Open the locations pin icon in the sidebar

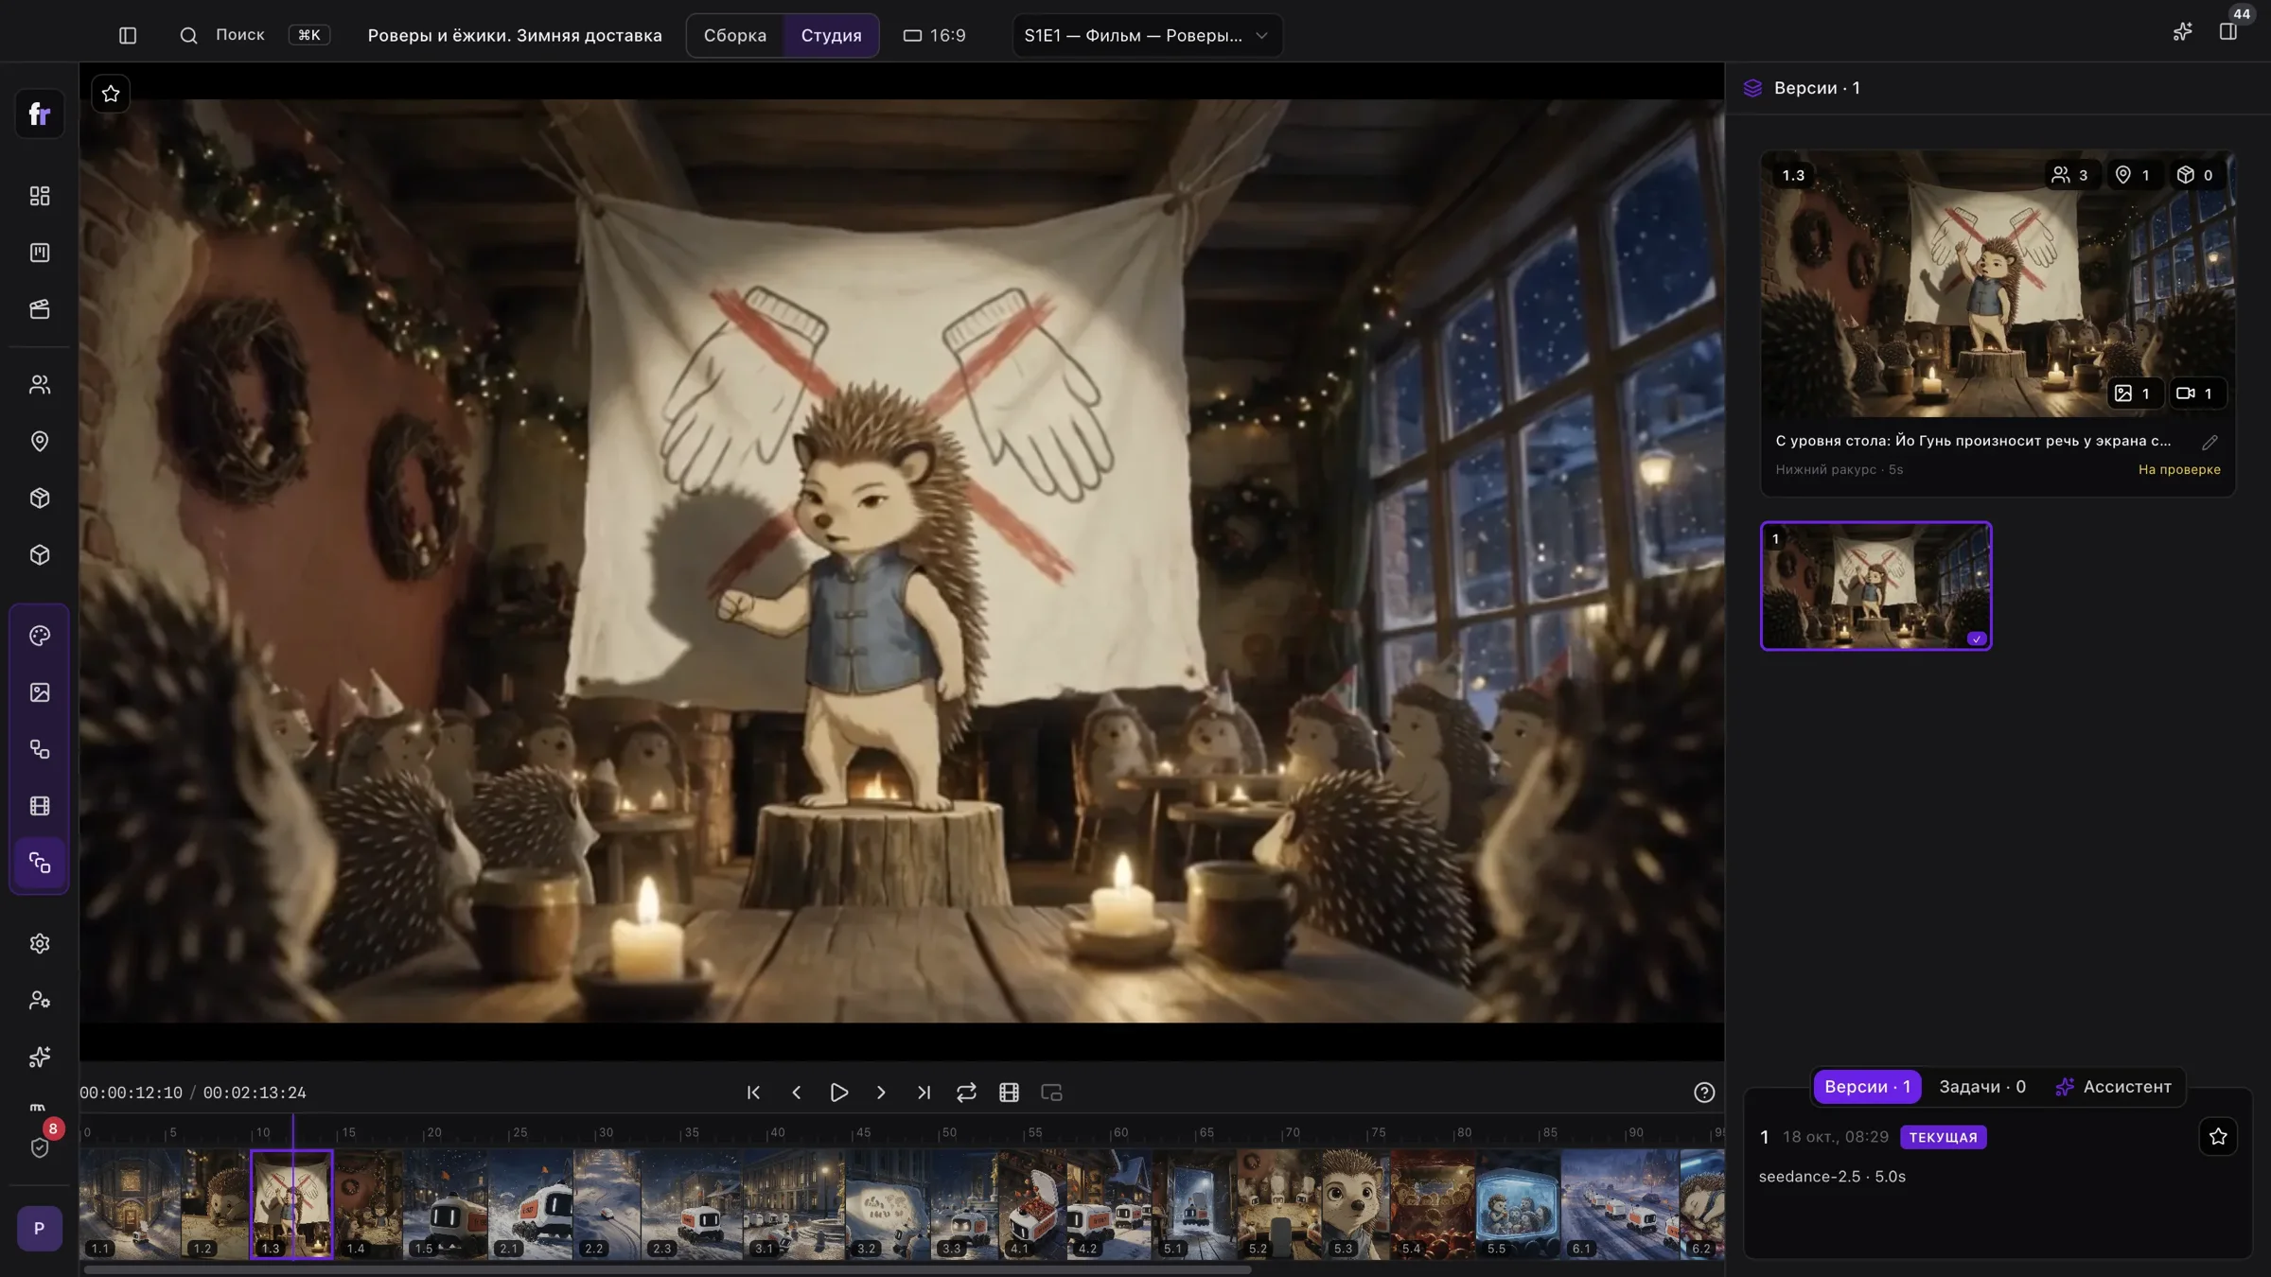[x=40, y=442]
